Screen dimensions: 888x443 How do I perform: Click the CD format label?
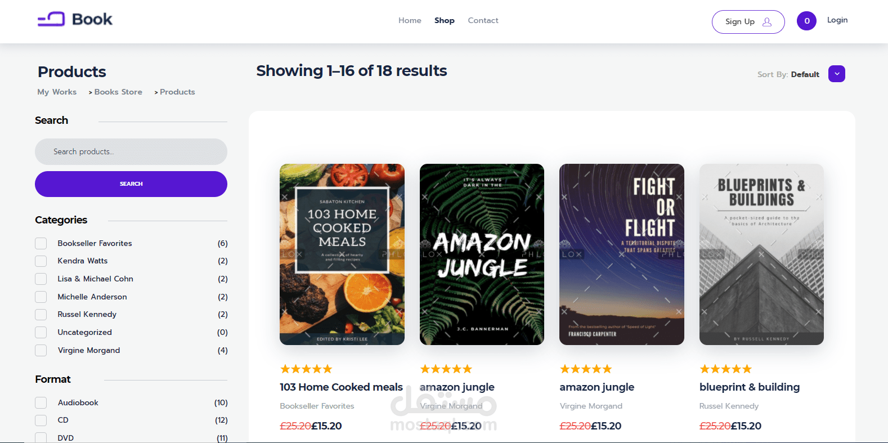[x=63, y=420]
